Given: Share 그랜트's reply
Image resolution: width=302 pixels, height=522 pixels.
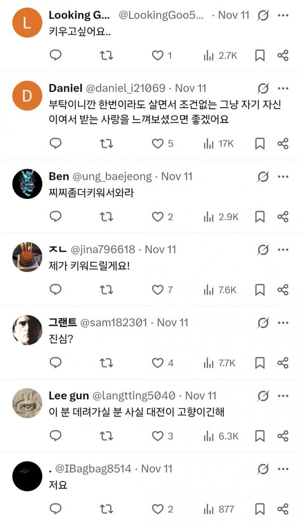Looking at the screenshot, I should point(283,362).
